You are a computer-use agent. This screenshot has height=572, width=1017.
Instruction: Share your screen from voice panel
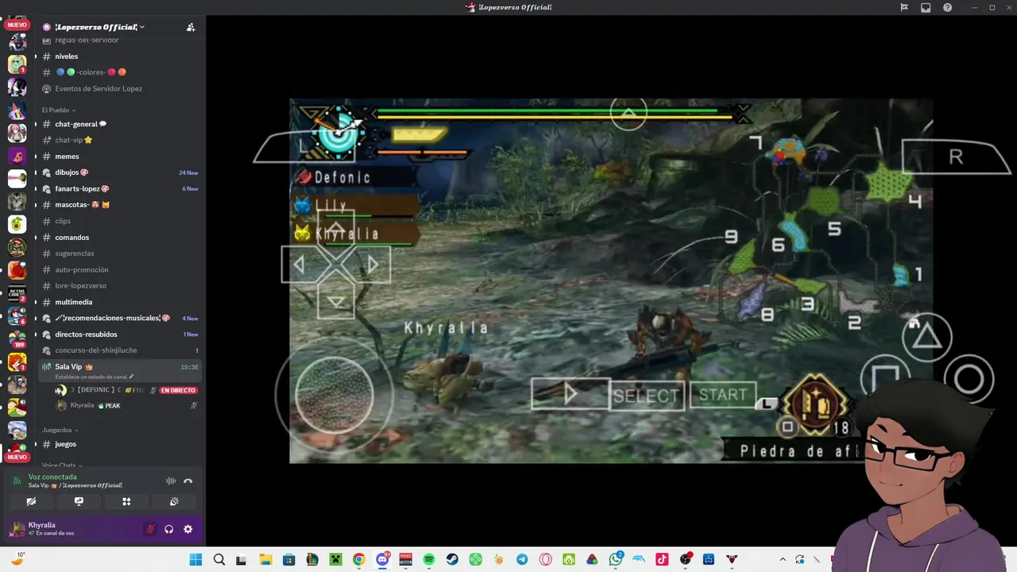[79, 501]
